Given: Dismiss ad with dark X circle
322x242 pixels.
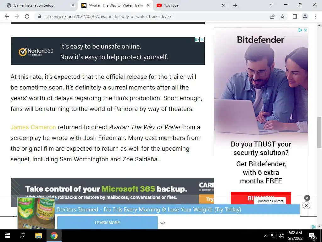Looking at the screenshot, I should (307, 198).
